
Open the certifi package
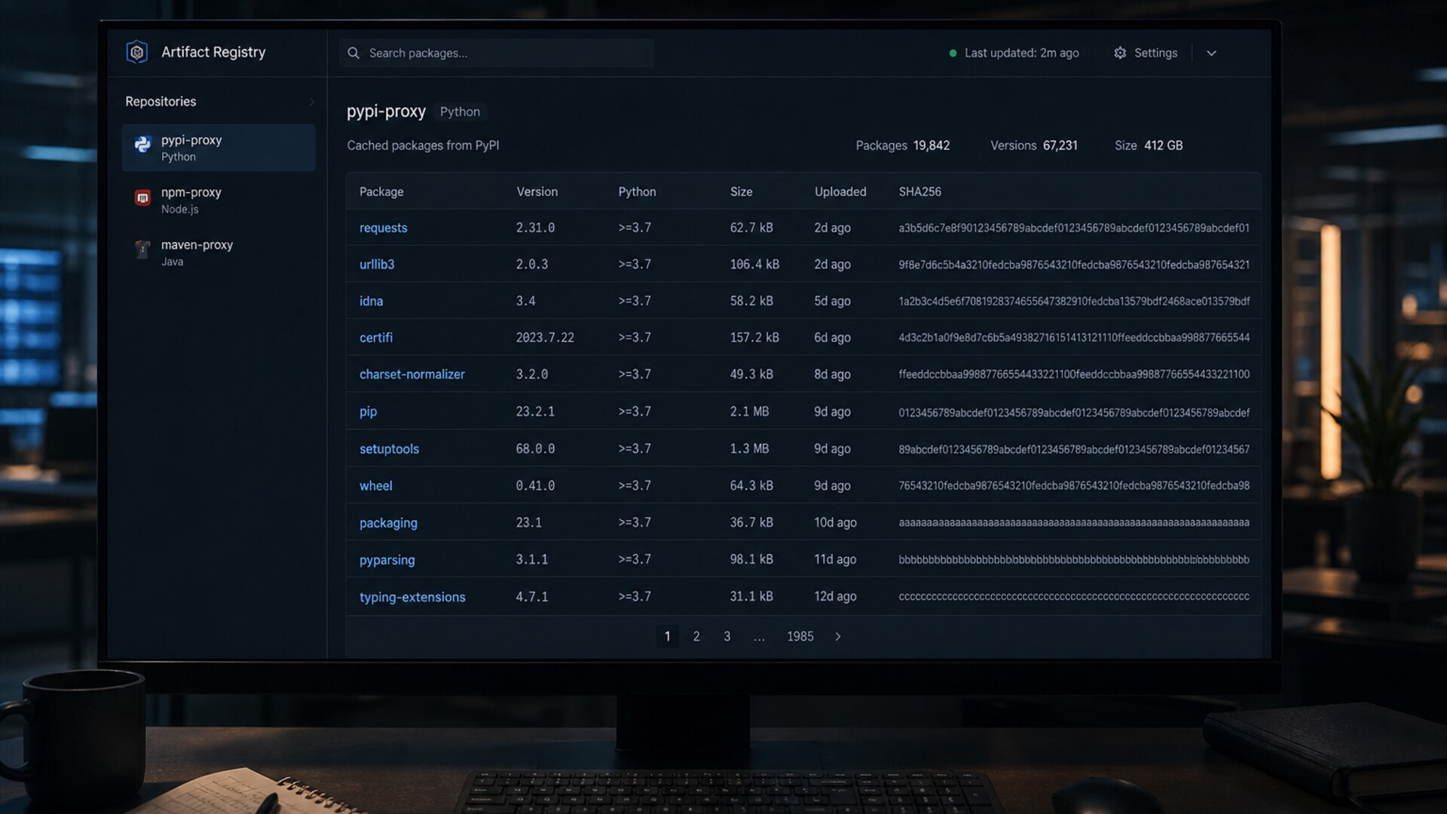coord(376,338)
